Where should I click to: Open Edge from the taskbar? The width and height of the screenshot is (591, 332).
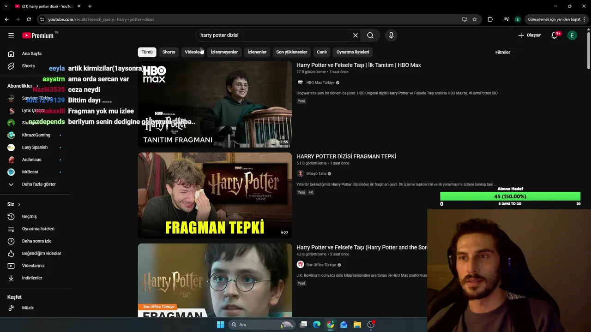coord(317,325)
